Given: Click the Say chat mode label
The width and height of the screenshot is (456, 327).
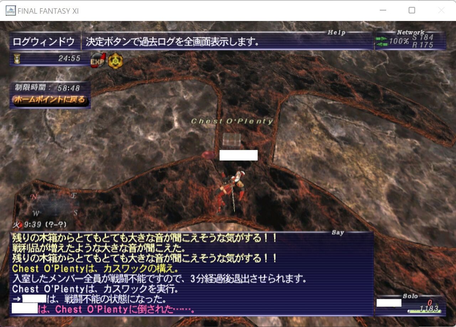Looking at the screenshot, I should click(x=338, y=233).
